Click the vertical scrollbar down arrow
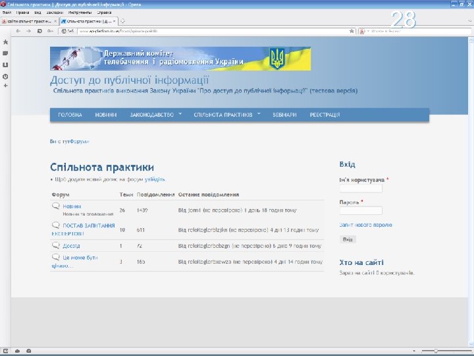Image resolution: width=474 pixels, height=356 pixels. pyautogui.click(x=471, y=343)
